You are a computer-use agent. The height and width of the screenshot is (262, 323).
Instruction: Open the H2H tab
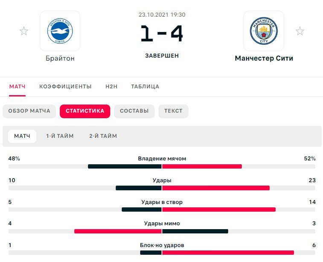[x=111, y=87]
